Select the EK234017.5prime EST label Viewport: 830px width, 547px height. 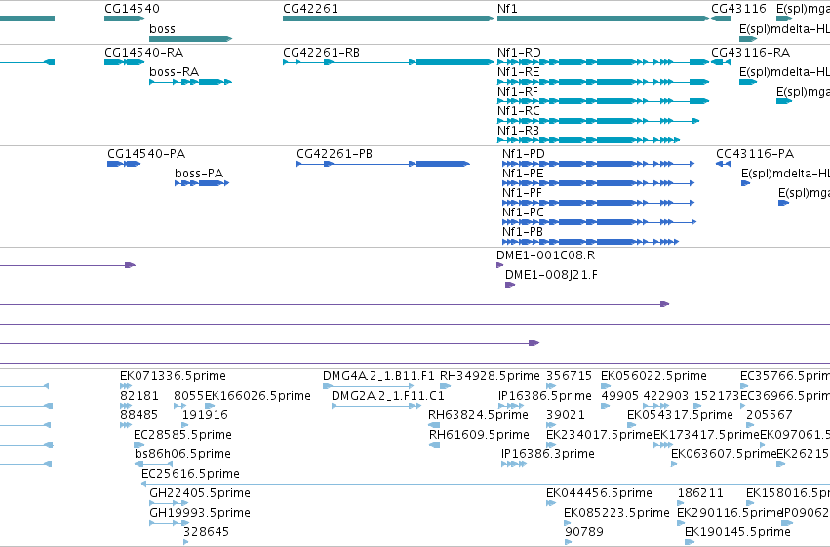[599, 435]
